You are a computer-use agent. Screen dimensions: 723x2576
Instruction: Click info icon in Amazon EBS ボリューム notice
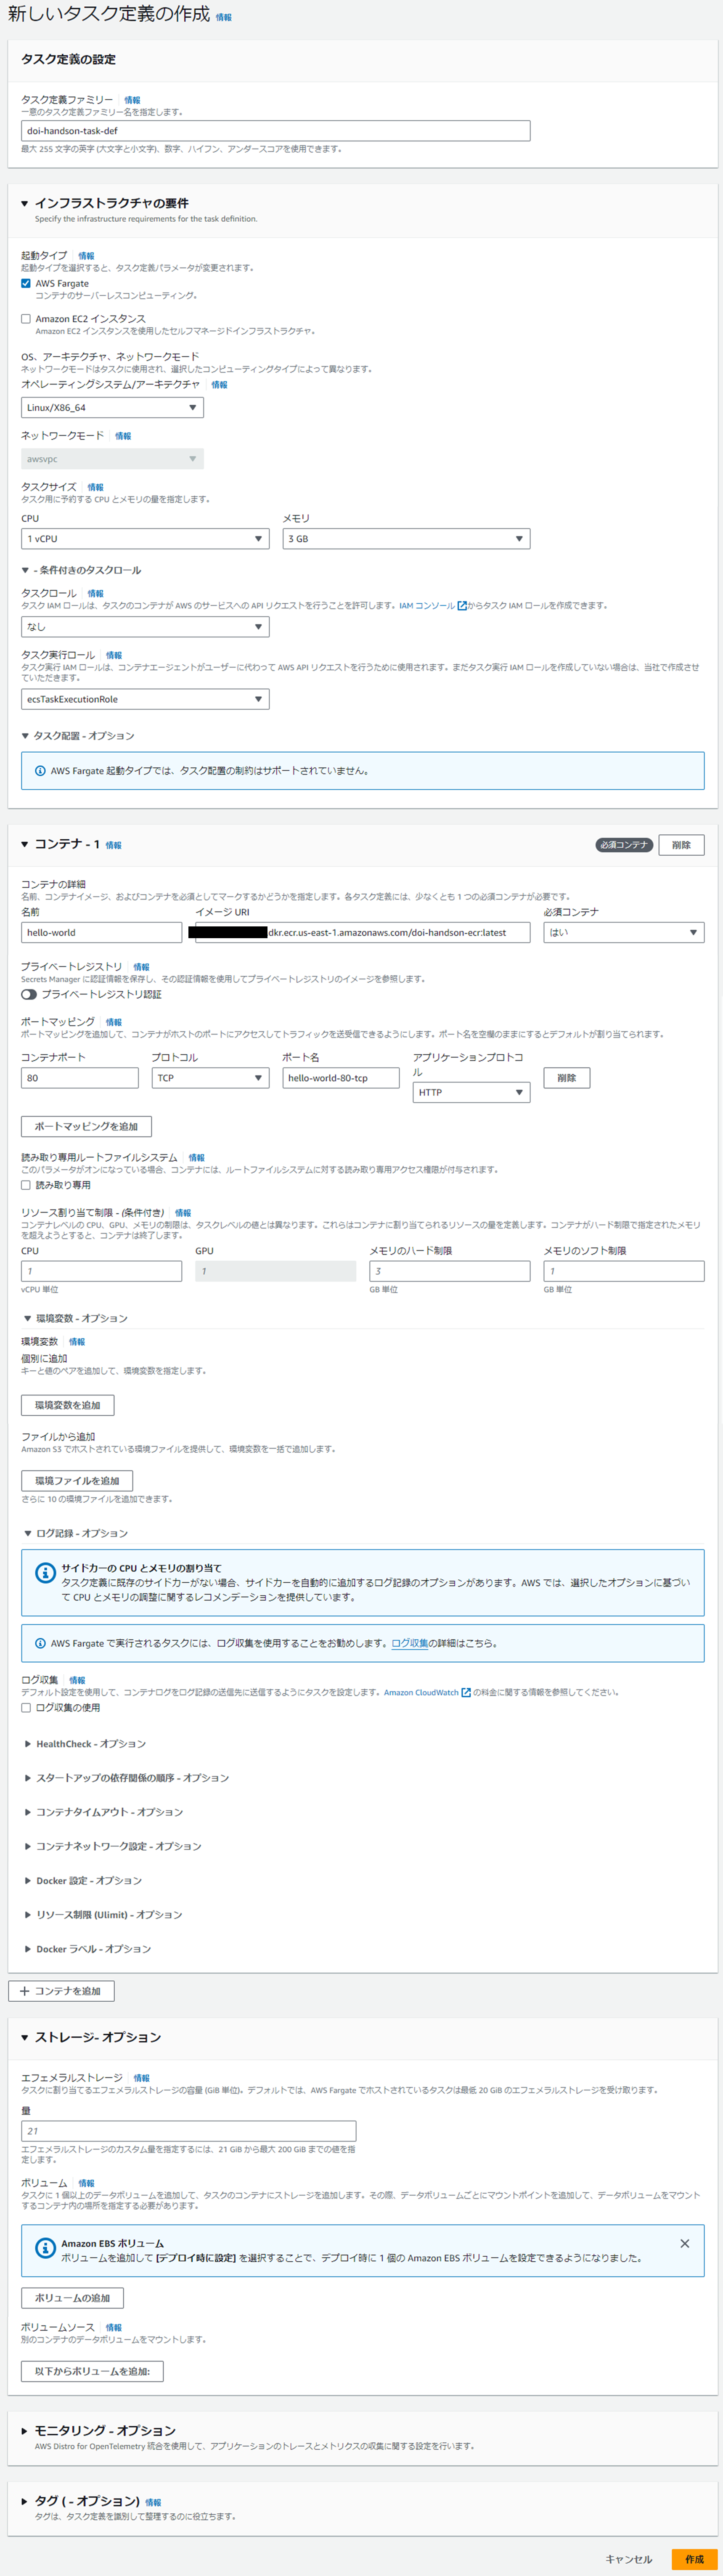point(46,2248)
